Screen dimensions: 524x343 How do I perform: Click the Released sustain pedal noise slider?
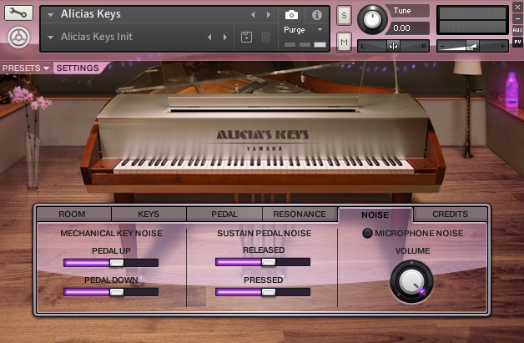pyautogui.click(x=263, y=262)
